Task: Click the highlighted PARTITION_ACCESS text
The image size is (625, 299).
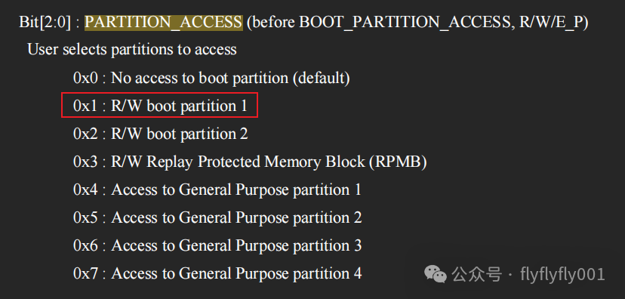Action: coord(164,23)
